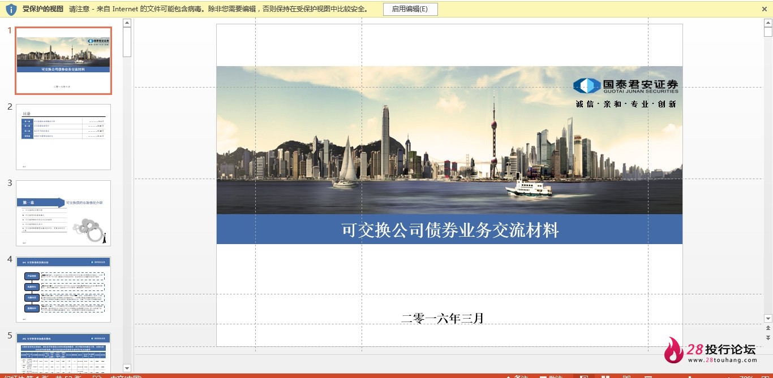This screenshot has height=378, width=773.
Task: Close the yellow Protected View message bar
Action: [x=765, y=9]
